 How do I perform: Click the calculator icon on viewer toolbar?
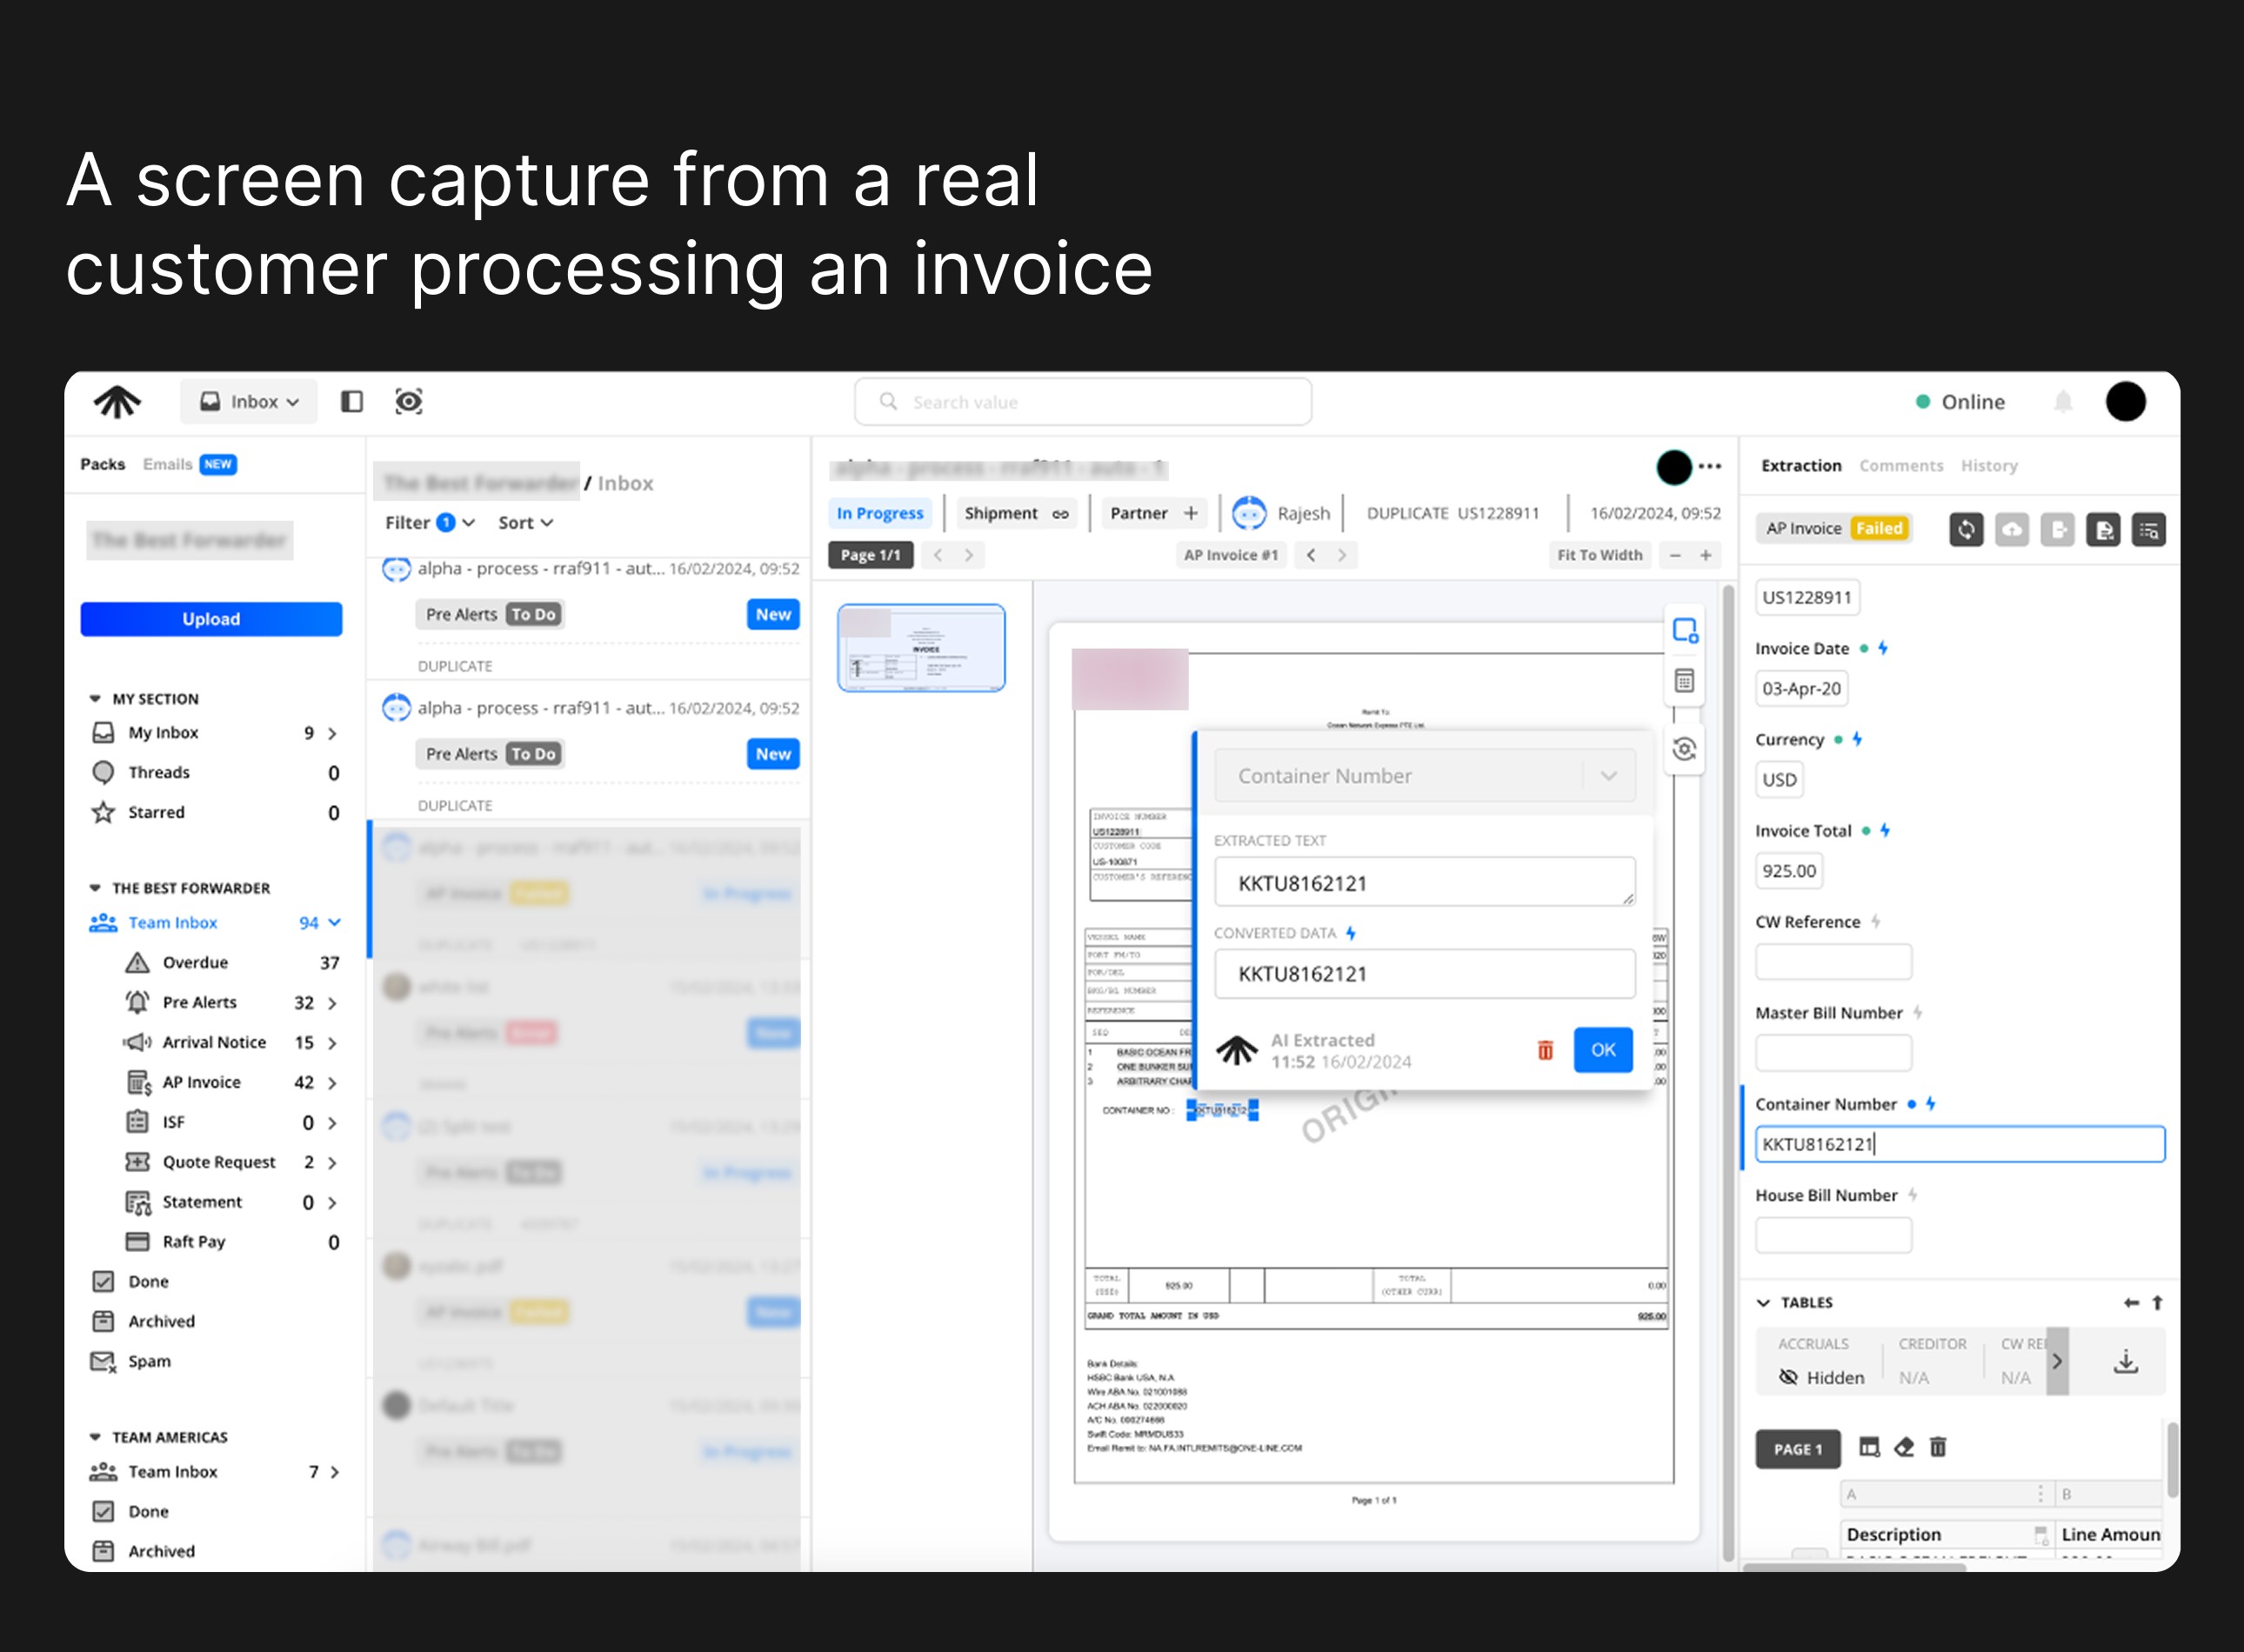1685,681
